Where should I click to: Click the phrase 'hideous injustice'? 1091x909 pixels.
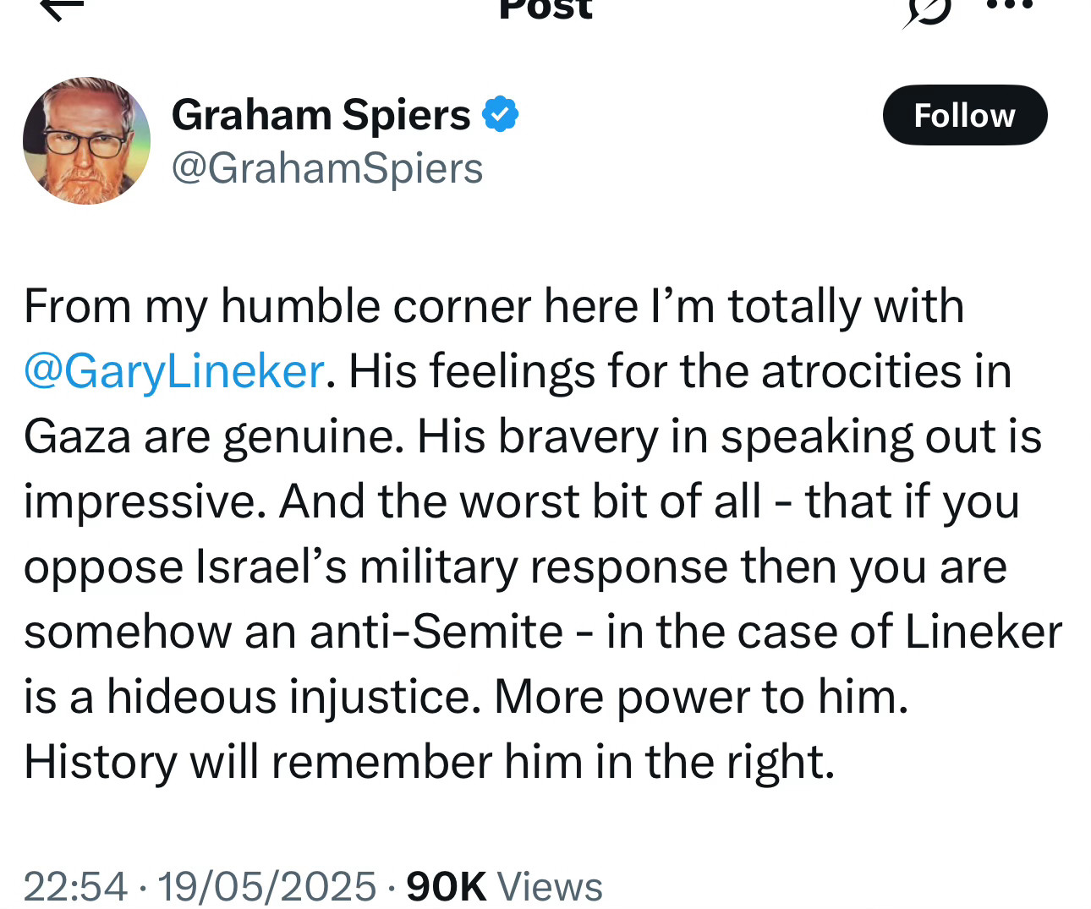tap(288, 698)
